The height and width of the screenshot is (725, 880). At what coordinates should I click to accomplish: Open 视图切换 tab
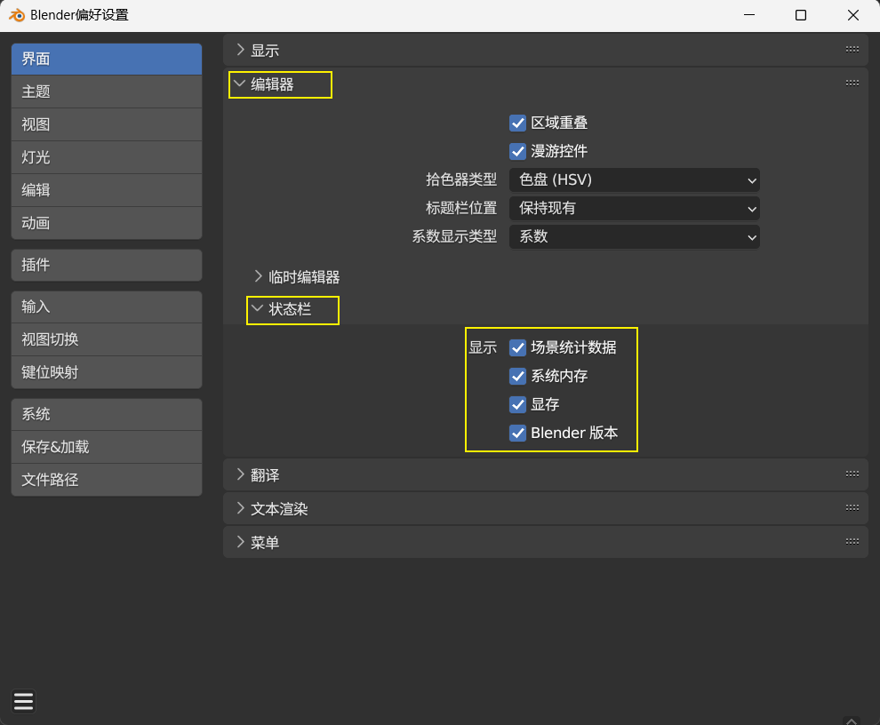point(107,339)
